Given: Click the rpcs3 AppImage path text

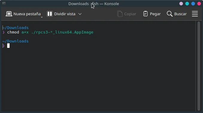Looking at the screenshot, I should (x=62, y=32).
